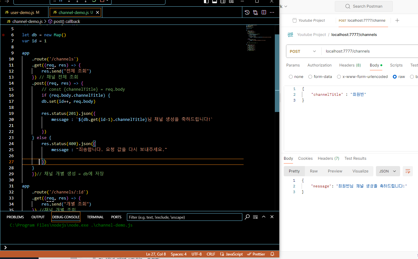
Task: Click the HTTP request type icon
Action: pyautogui.click(x=290, y=35)
